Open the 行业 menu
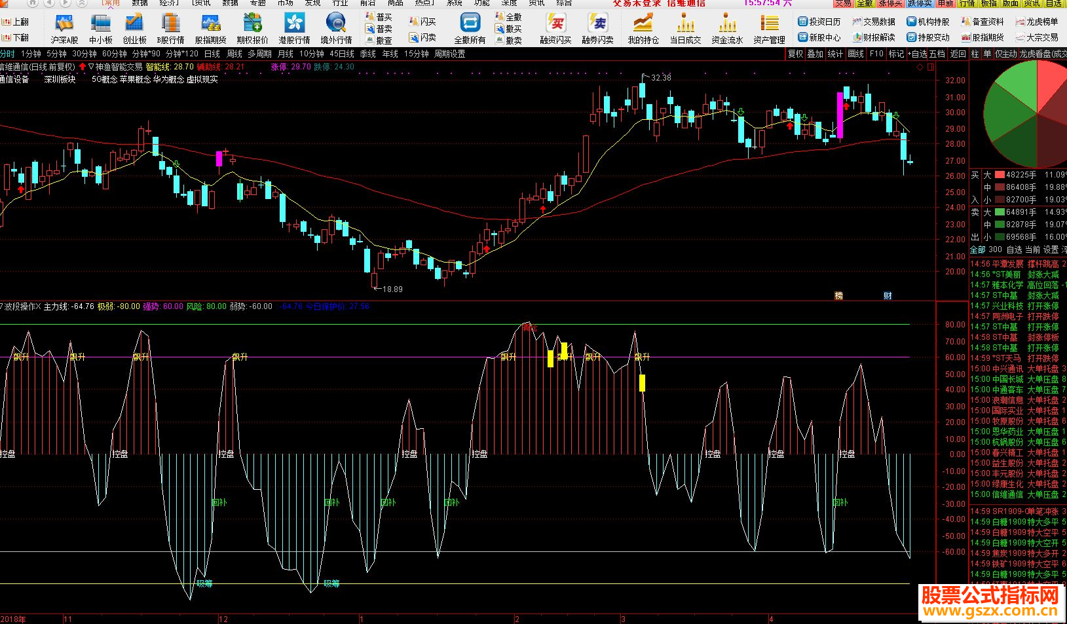 point(340,3)
